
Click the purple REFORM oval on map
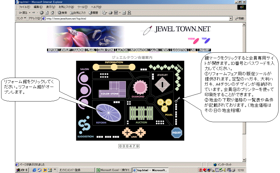point(108,113)
